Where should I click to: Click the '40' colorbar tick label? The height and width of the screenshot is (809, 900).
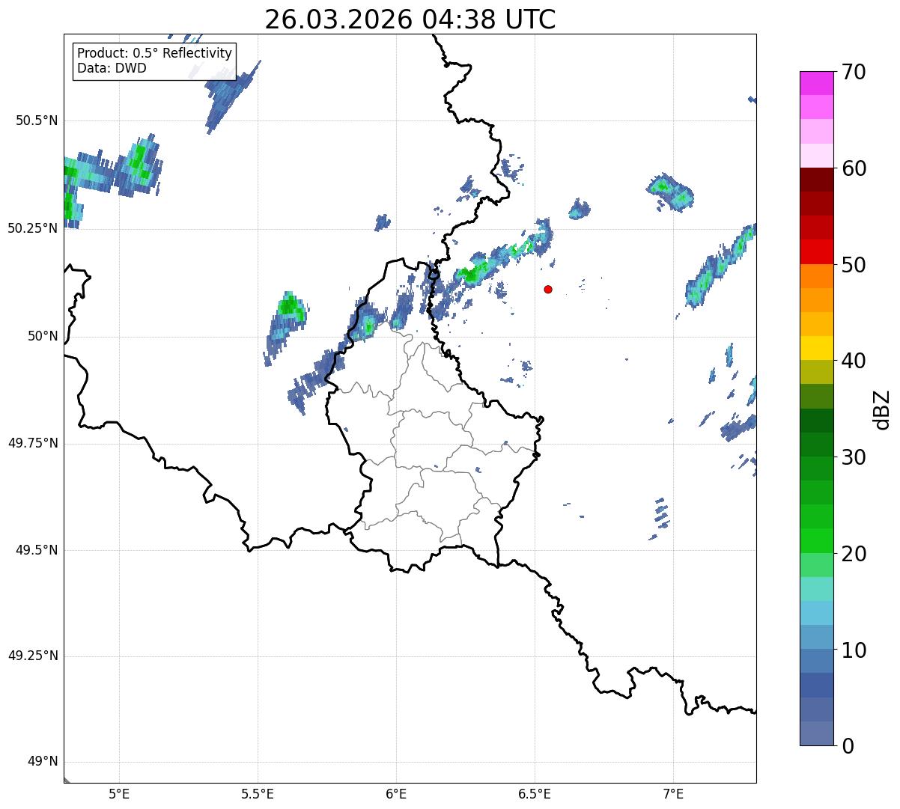[x=854, y=361]
